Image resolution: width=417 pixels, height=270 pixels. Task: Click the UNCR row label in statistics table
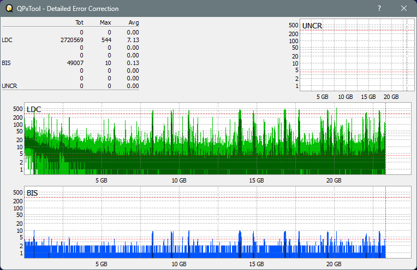pos(9,86)
